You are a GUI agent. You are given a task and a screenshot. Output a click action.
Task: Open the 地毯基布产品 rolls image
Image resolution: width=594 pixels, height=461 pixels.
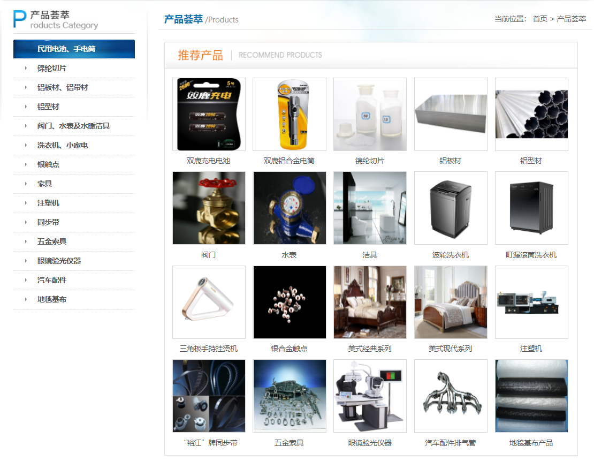click(x=531, y=396)
